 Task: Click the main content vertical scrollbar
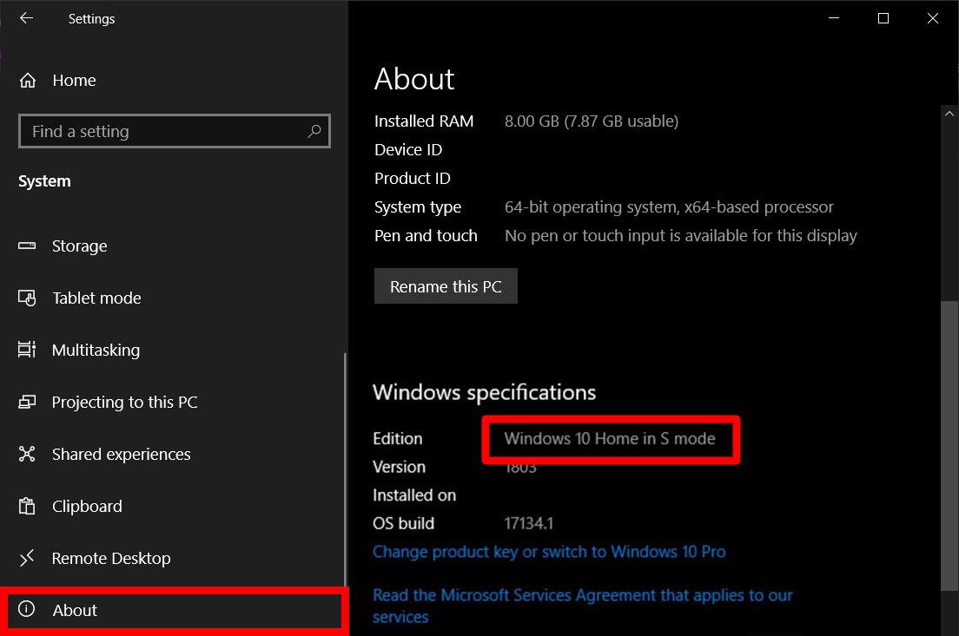949,434
